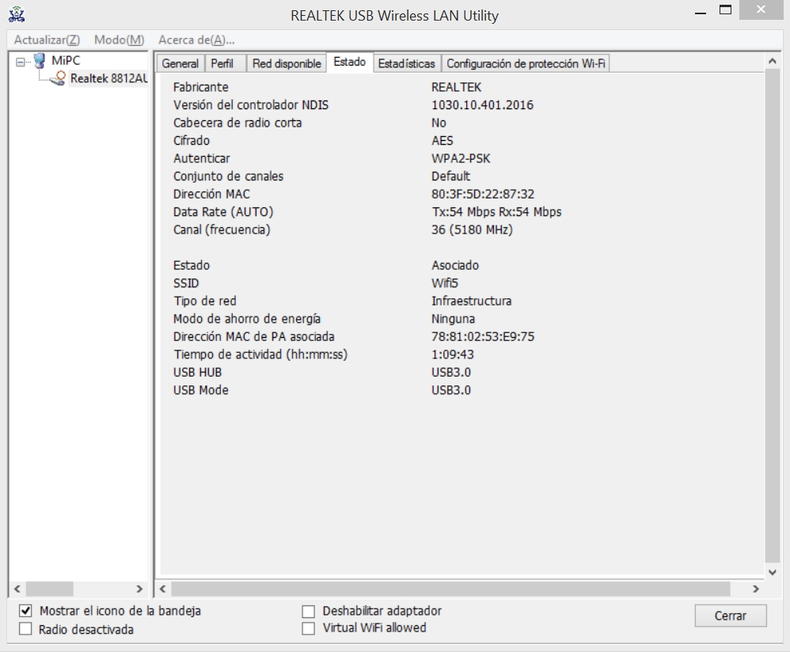This screenshot has height=652, width=790.
Task: Click MAC address 80:3F:5D:22:87:32
Action: 483,194
